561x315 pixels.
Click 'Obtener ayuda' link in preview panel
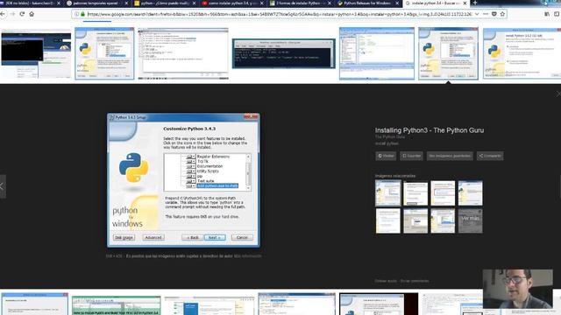(386, 281)
